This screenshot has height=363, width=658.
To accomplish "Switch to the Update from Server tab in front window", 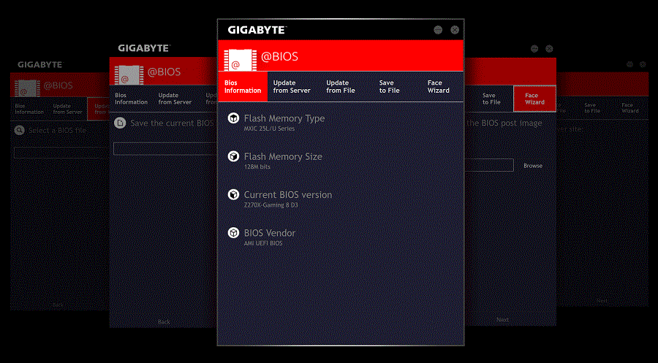I will tap(292, 86).
